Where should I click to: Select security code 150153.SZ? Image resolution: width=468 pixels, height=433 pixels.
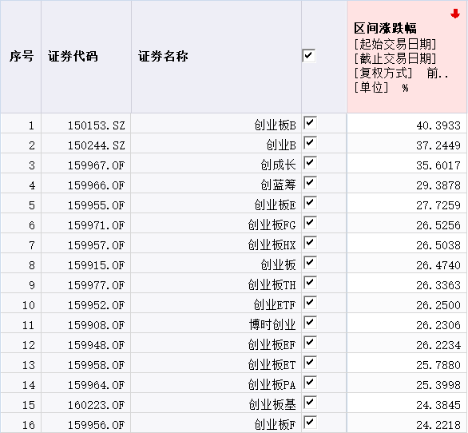(96, 125)
